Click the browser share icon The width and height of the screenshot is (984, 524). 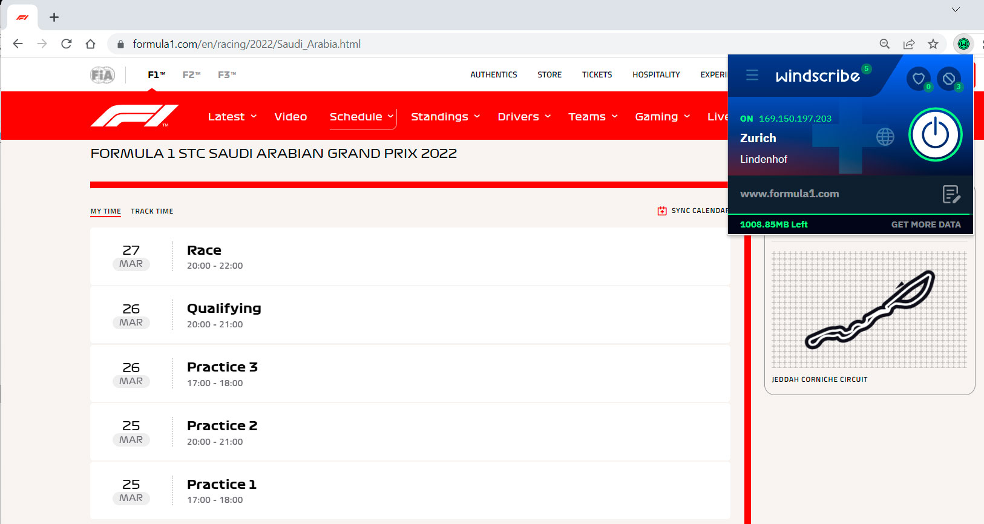pyautogui.click(x=909, y=44)
